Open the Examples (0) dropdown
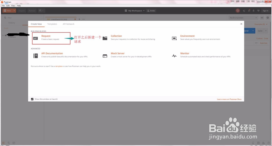 261,24
